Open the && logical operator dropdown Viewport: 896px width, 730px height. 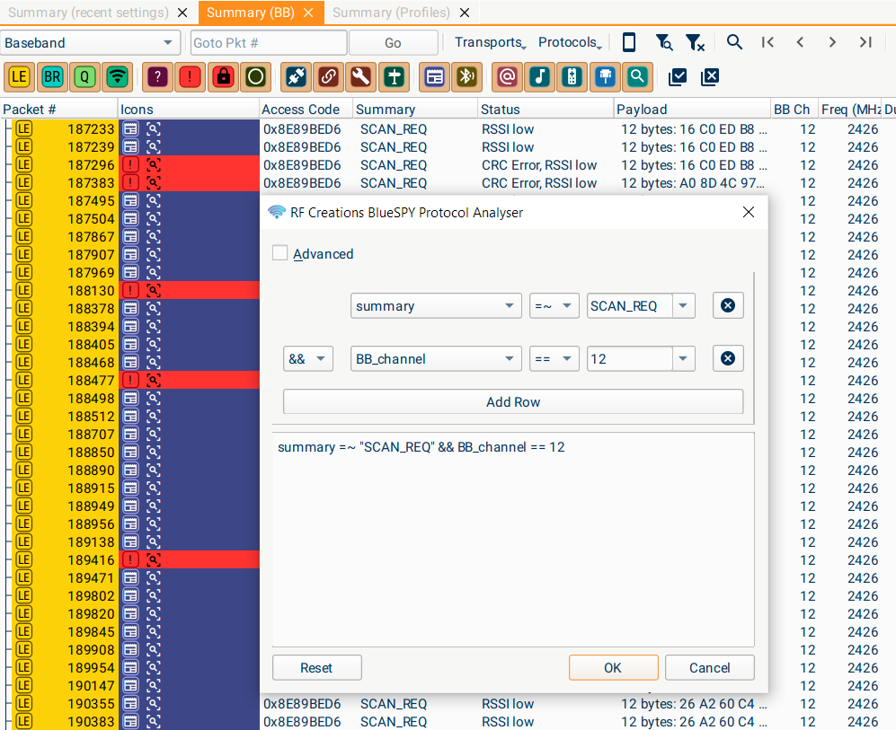pyautogui.click(x=307, y=359)
